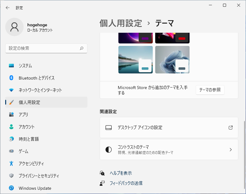Viewport: 246px width, 194px height.
Task: Open デスクトップ アイコンの設定
Action: click(169, 128)
